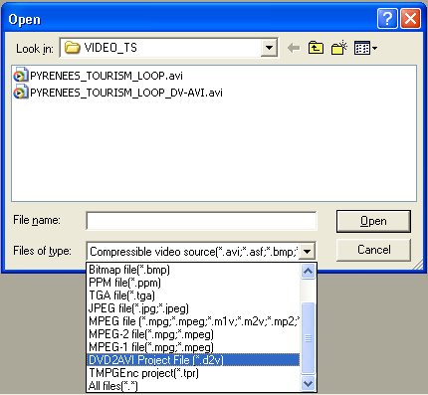
Task: Open the View Menu icon
Action: click(x=362, y=48)
